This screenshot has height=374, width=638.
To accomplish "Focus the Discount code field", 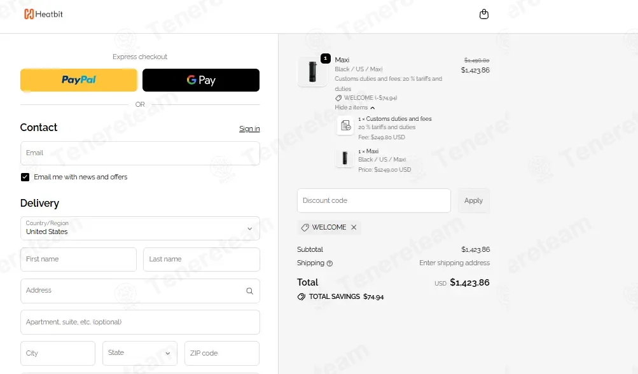I will pos(374,200).
